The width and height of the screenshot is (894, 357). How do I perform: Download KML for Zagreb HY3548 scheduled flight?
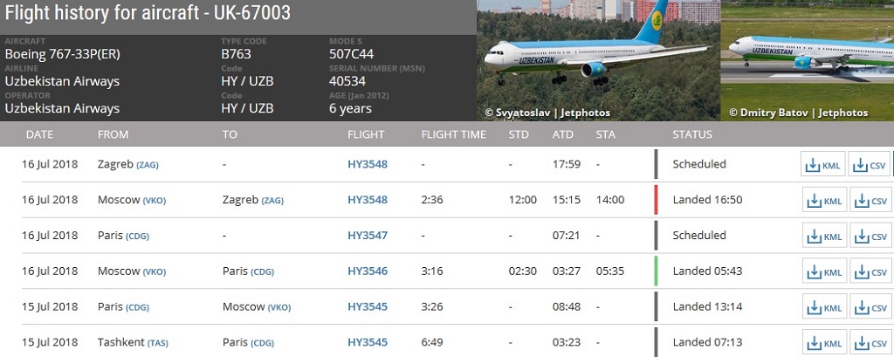822,164
